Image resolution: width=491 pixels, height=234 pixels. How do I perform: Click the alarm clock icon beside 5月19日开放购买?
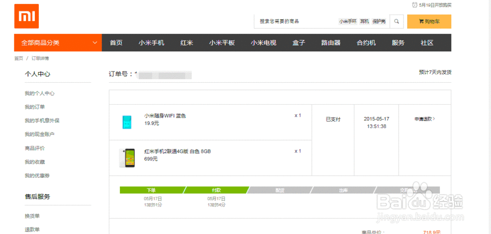click(414, 5)
